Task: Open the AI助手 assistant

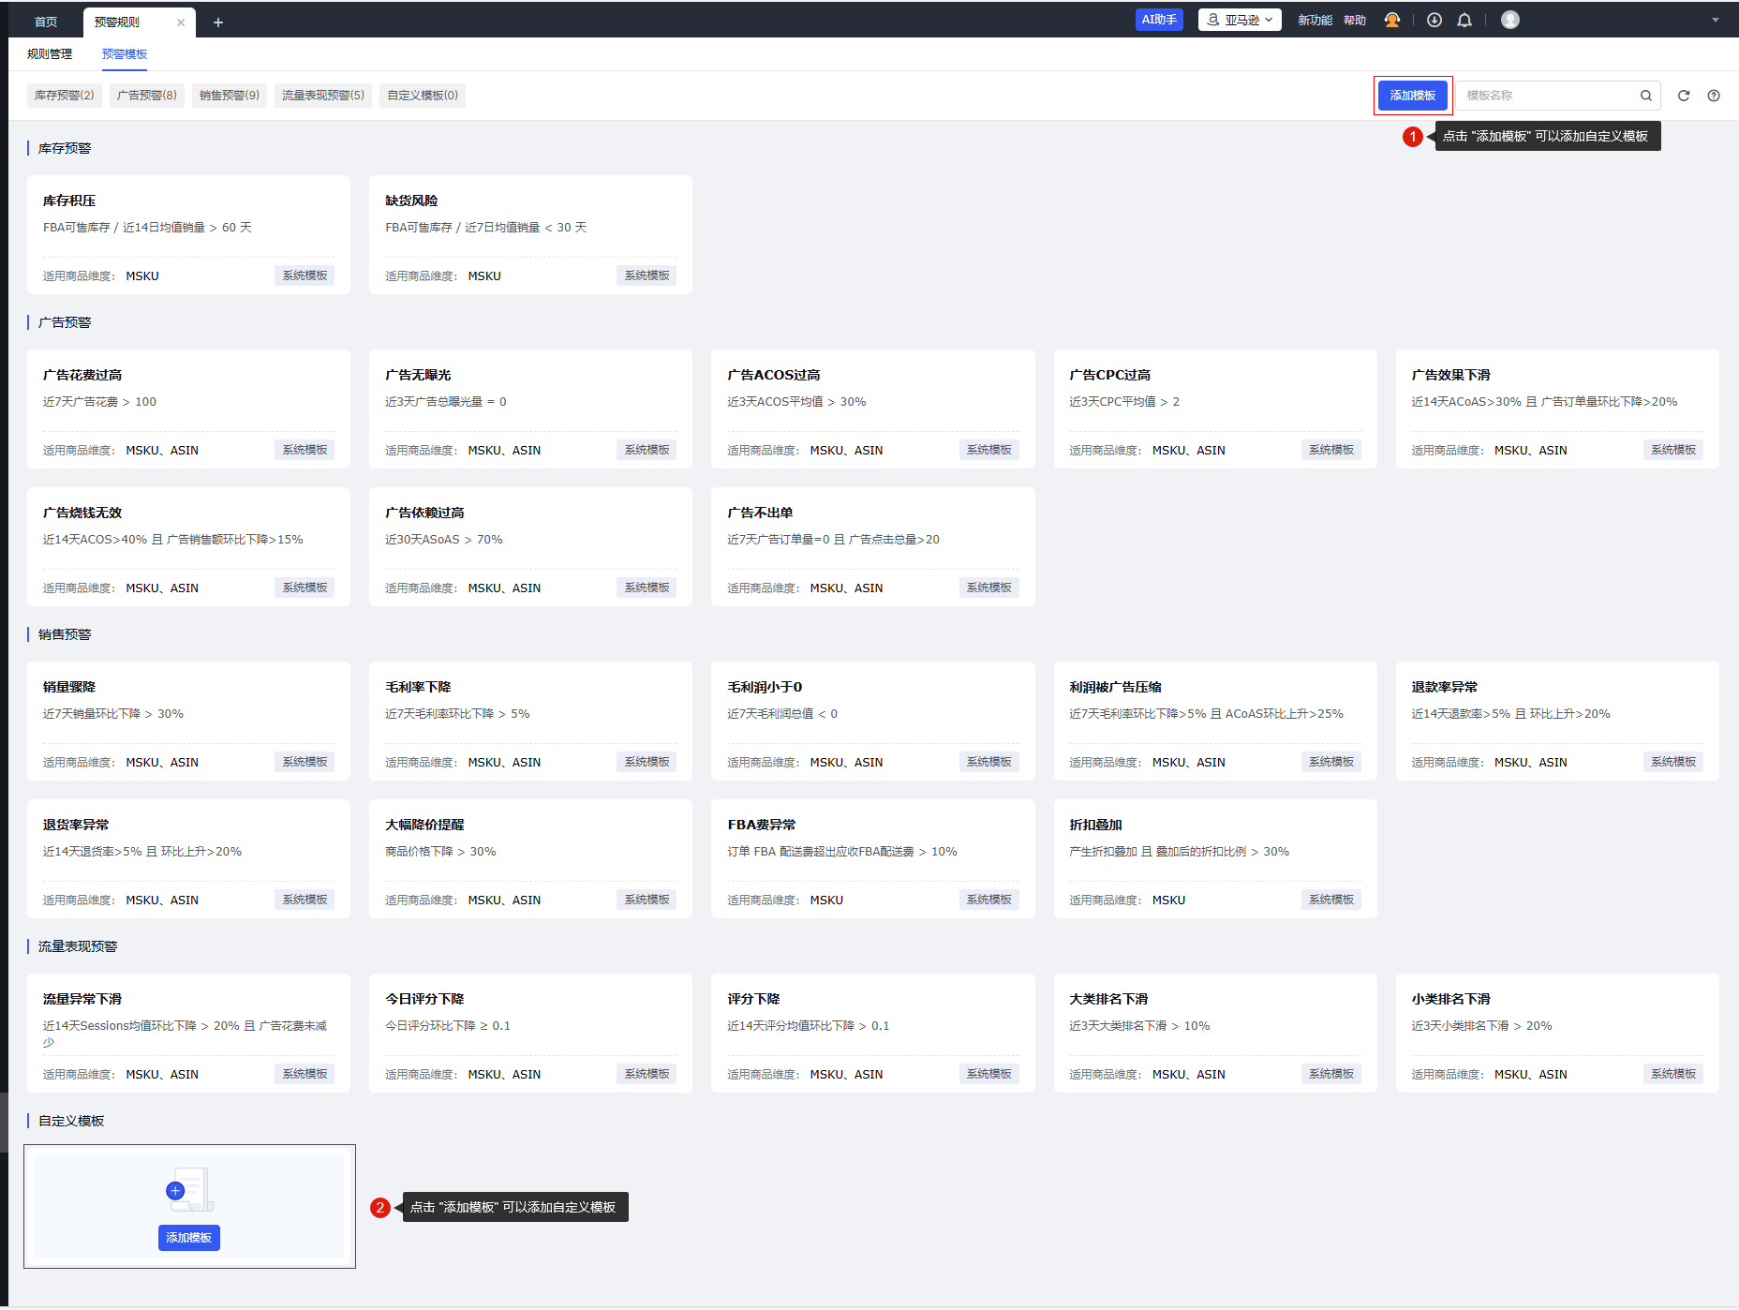Action: [x=1159, y=20]
